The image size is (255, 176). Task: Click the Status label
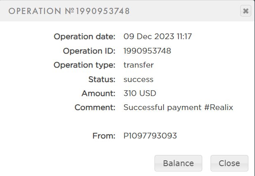click(102, 79)
